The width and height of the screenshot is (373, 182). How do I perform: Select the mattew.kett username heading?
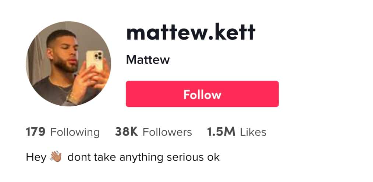(x=191, y=32)
